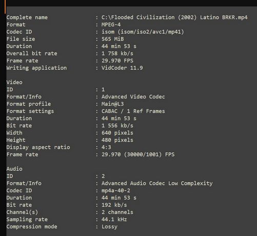Click the Codec ID isom value
This screenshot has height=236, width=257.
pyautogui.click(x=143, y=32)
